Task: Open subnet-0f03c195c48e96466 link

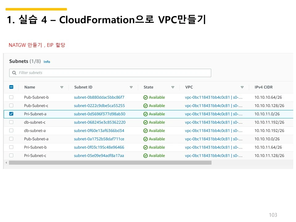Action: [99, 147]
